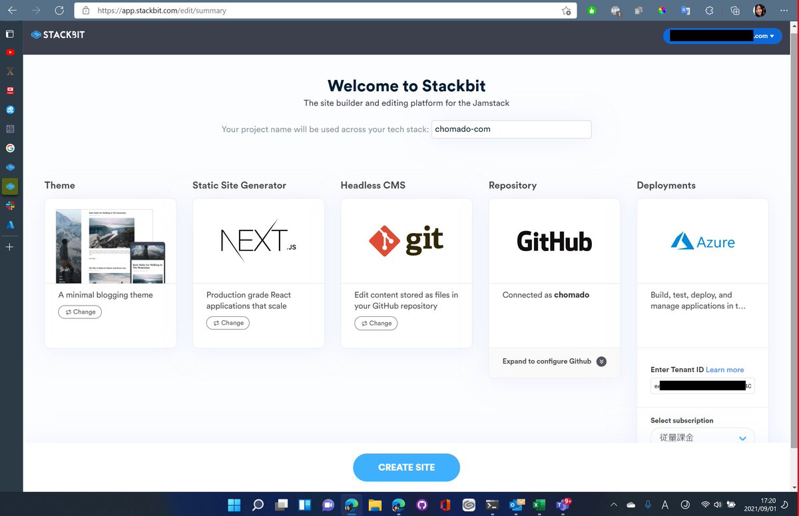Expand to configure Github chevron
799x516 pixels.
(601, 362)
